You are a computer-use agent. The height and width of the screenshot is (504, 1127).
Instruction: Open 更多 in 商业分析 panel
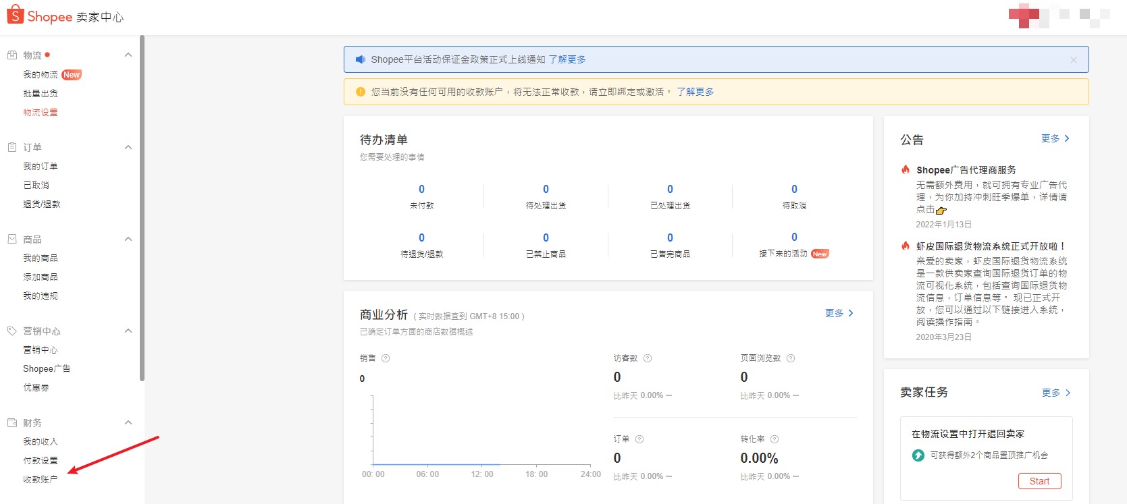coord(839,313)
